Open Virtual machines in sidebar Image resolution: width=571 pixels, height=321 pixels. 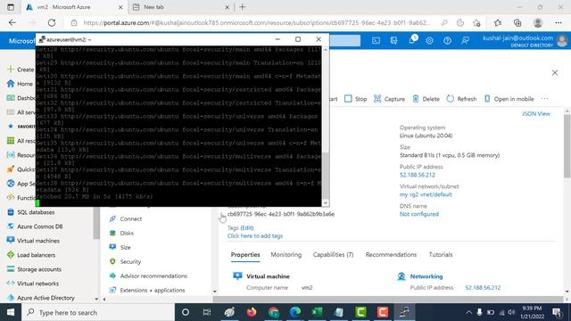coord(38,241)
